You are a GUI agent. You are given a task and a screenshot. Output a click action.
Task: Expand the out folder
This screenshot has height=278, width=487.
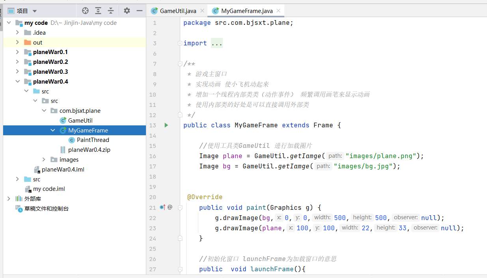coord(17,42)
